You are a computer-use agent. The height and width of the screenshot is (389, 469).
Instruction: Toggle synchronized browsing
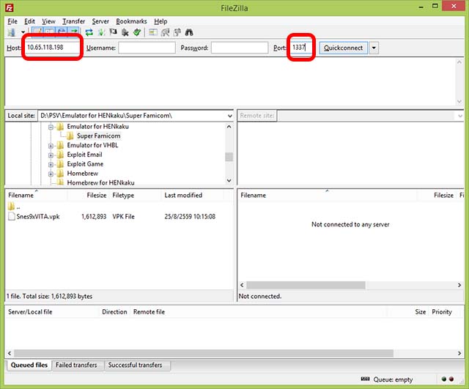tap(177, 32)
